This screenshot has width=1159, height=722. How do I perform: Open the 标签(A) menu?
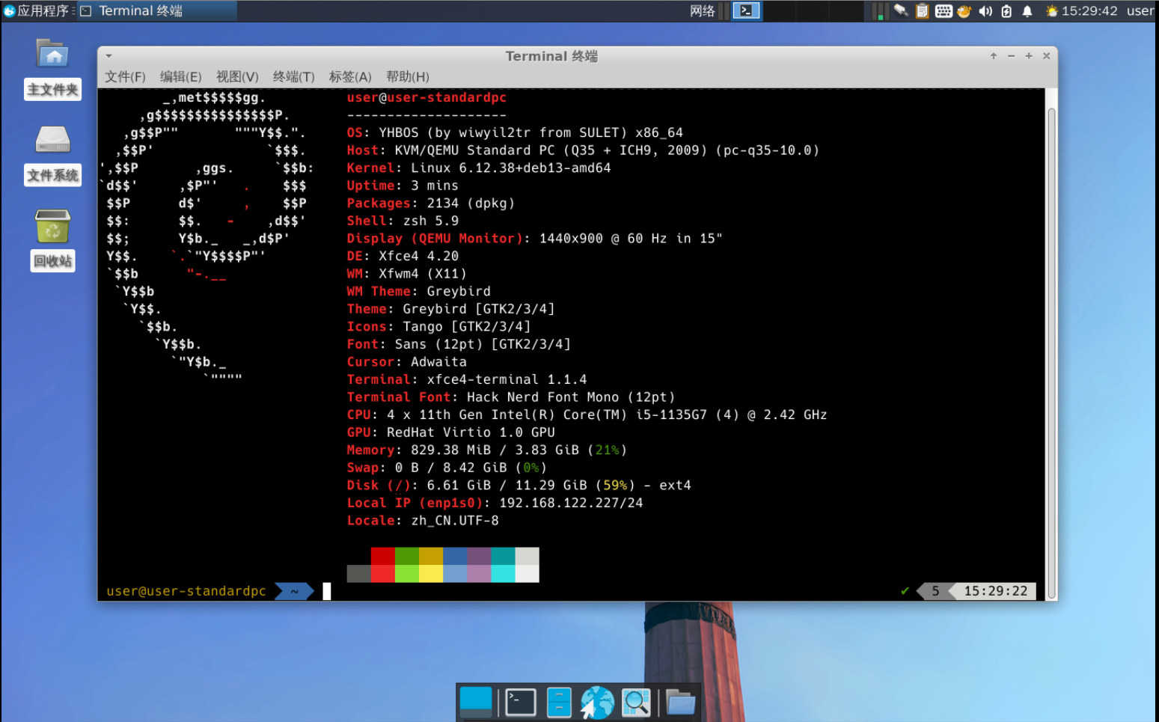[350, 76]
